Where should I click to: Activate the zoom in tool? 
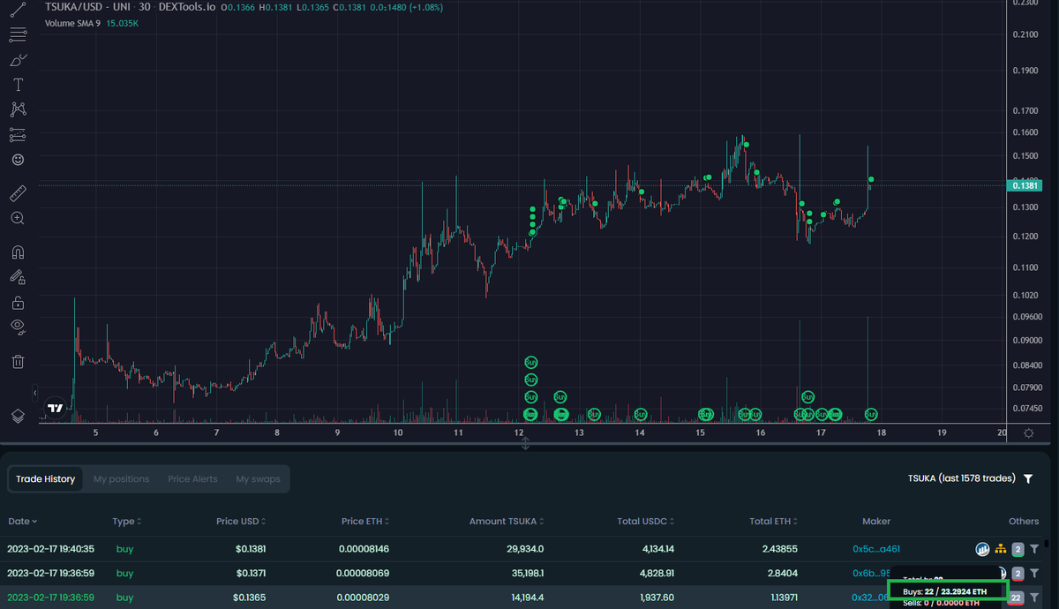click(18, 218)
